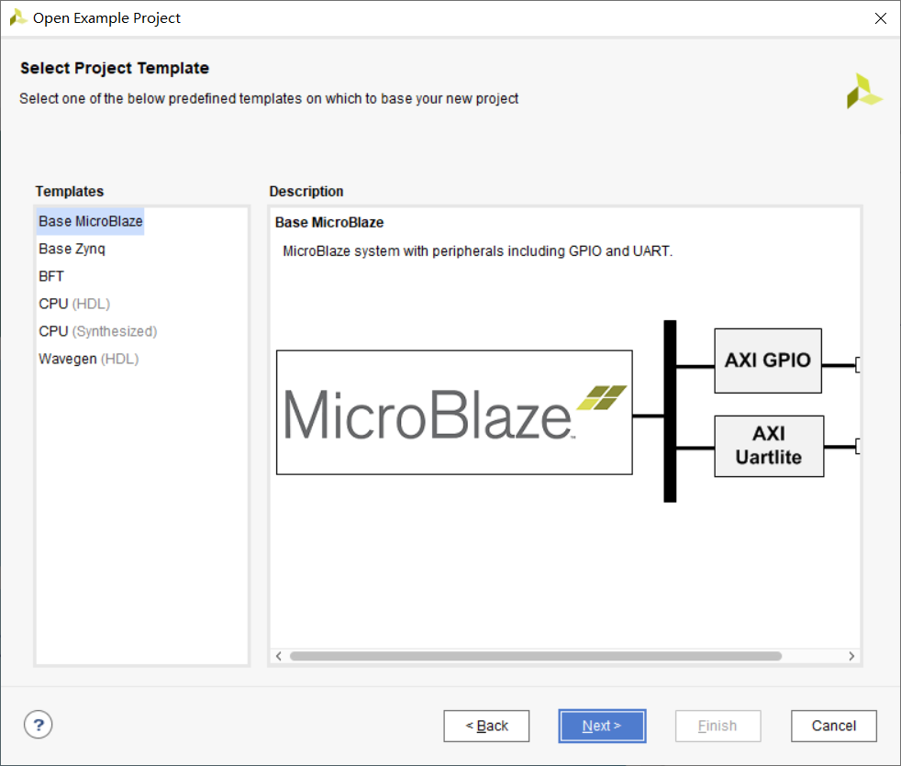The image size is (901, 766).
Task: Click the Vivado logo in title bar
Action: (18, 17)
